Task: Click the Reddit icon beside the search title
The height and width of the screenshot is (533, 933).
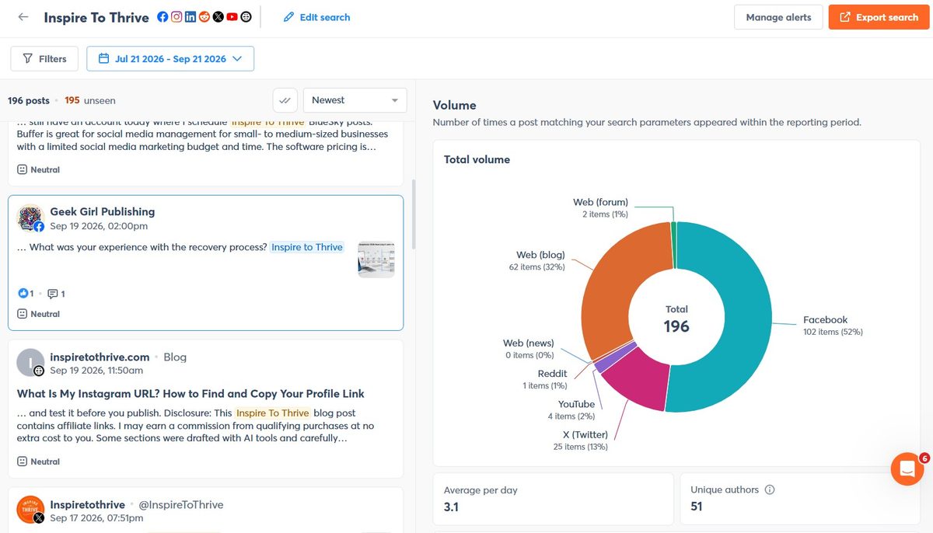Action: (204, 17)
